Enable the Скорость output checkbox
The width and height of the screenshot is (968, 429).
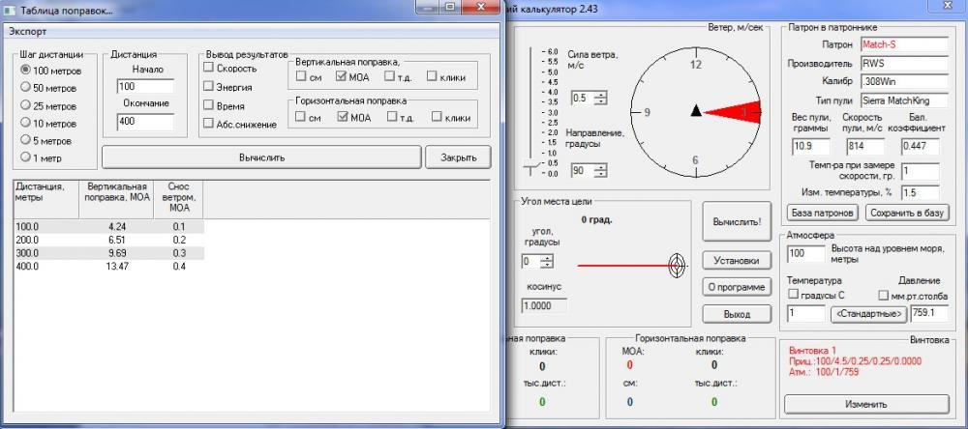(209, 69)
